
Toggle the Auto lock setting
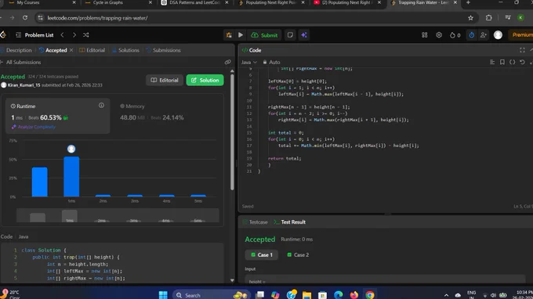pyautogui.click(x=272, y=62)
